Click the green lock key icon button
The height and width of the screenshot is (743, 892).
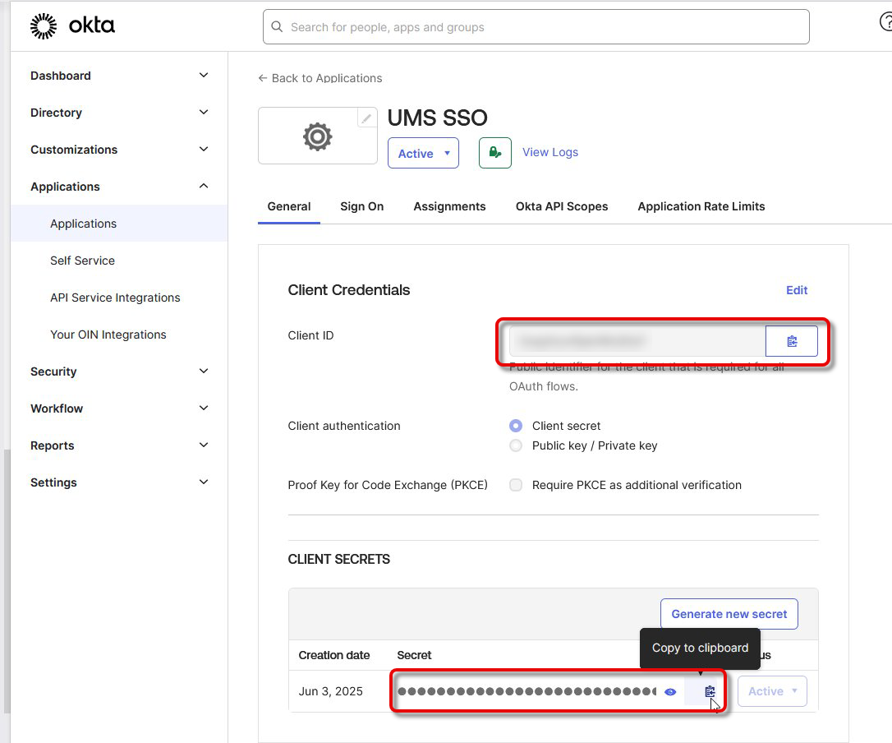(x=494, y=153)
